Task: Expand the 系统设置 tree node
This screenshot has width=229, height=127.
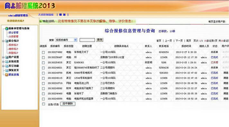Action: point(3,62)
